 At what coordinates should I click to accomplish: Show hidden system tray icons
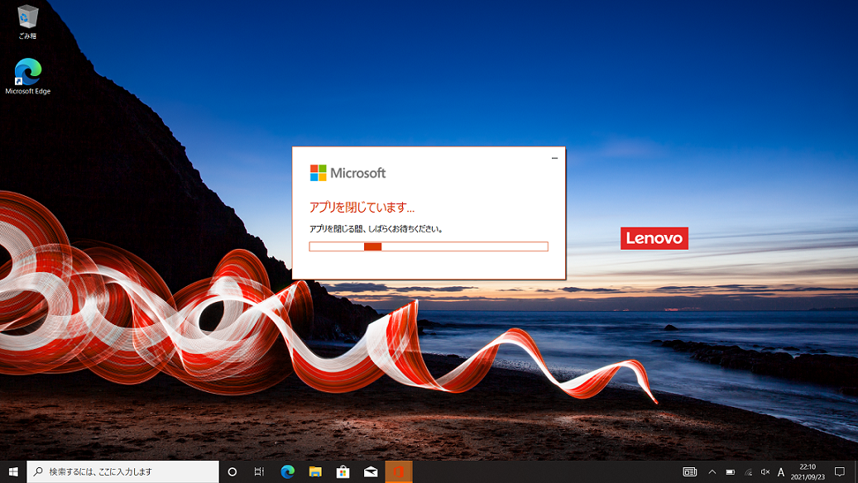pos(712,471)
